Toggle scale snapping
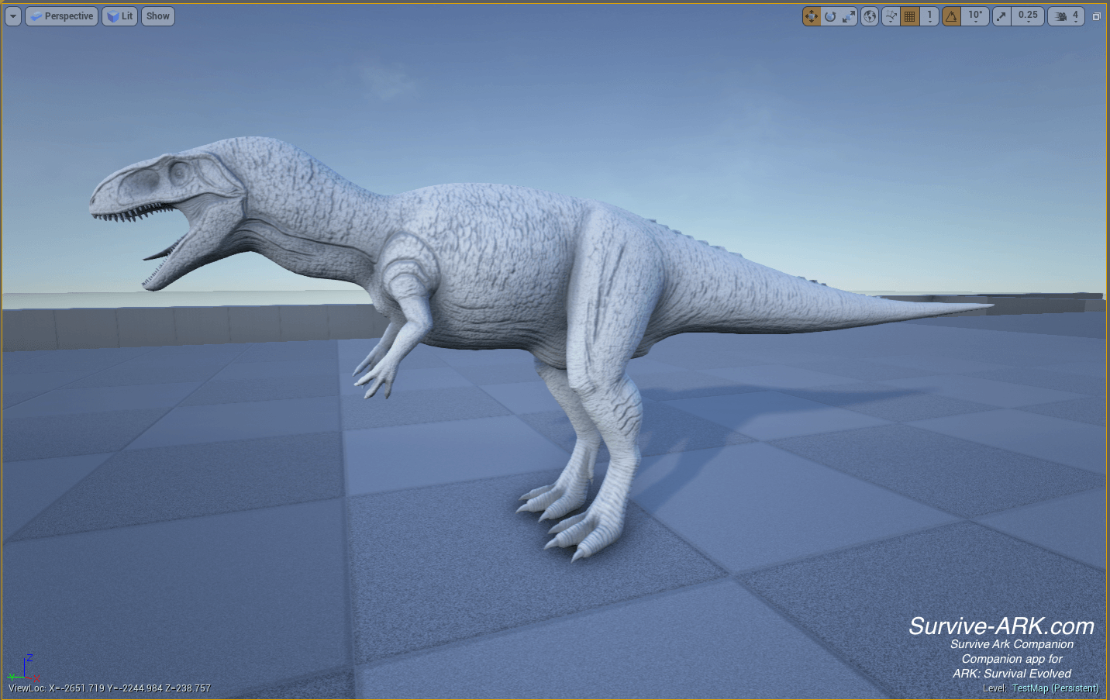Image resolution: width=1110 pixels, height=700 pixels. tap(1002, 16)
